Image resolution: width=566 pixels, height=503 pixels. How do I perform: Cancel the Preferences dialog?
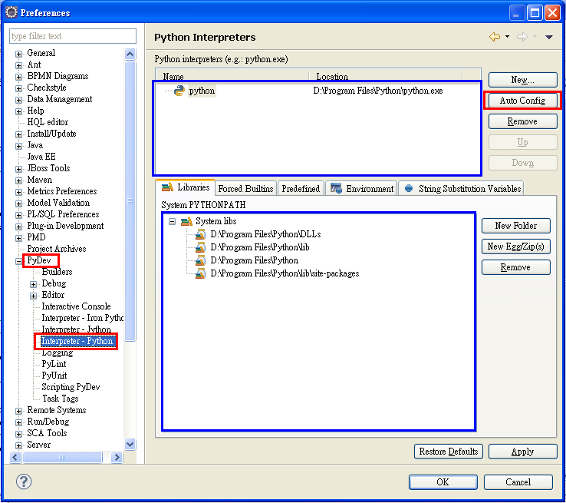518,482
